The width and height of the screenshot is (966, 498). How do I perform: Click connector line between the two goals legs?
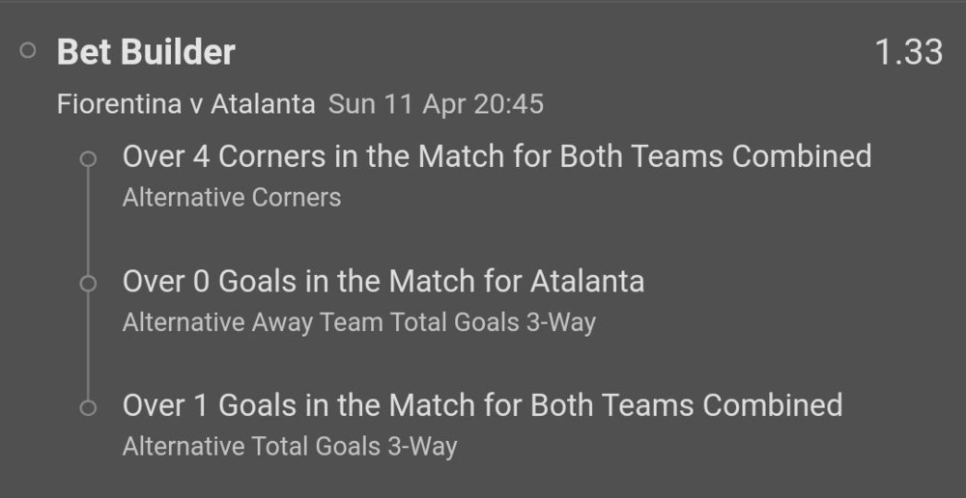(89, 346)
